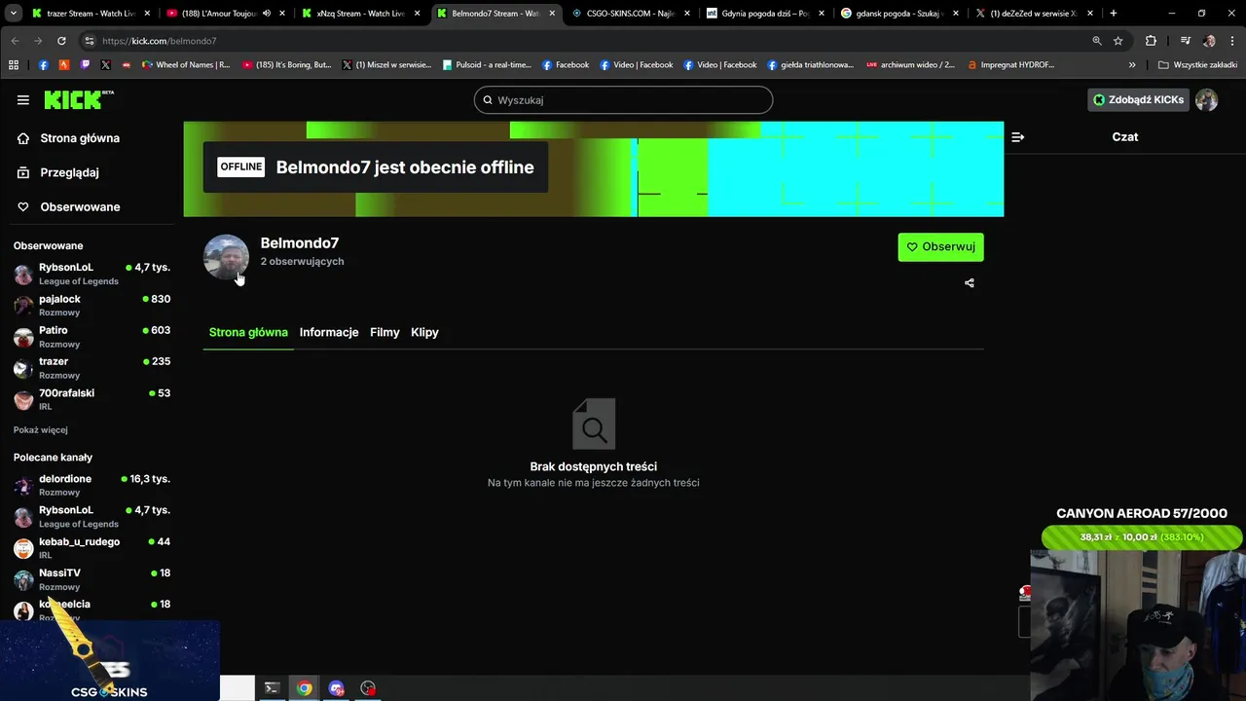Mute the L'Amour Toujours tab audio icon

point(266,14)
